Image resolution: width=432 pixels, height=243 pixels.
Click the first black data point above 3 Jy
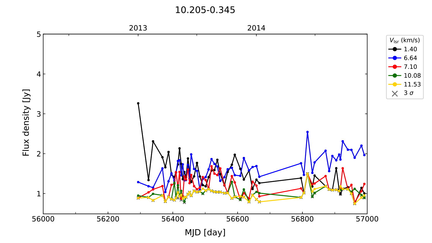[138, 103]
